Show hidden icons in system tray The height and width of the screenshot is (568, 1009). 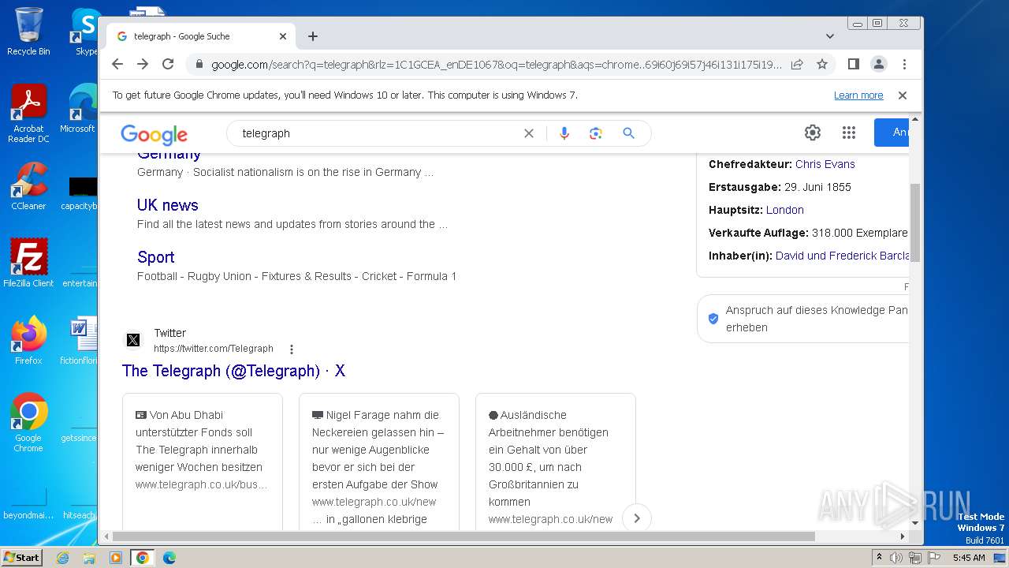click(x=880, y=558)
